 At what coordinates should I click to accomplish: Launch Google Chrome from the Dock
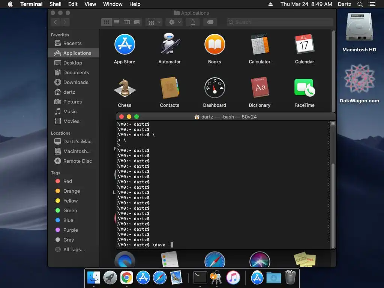(x=127, y=278)
